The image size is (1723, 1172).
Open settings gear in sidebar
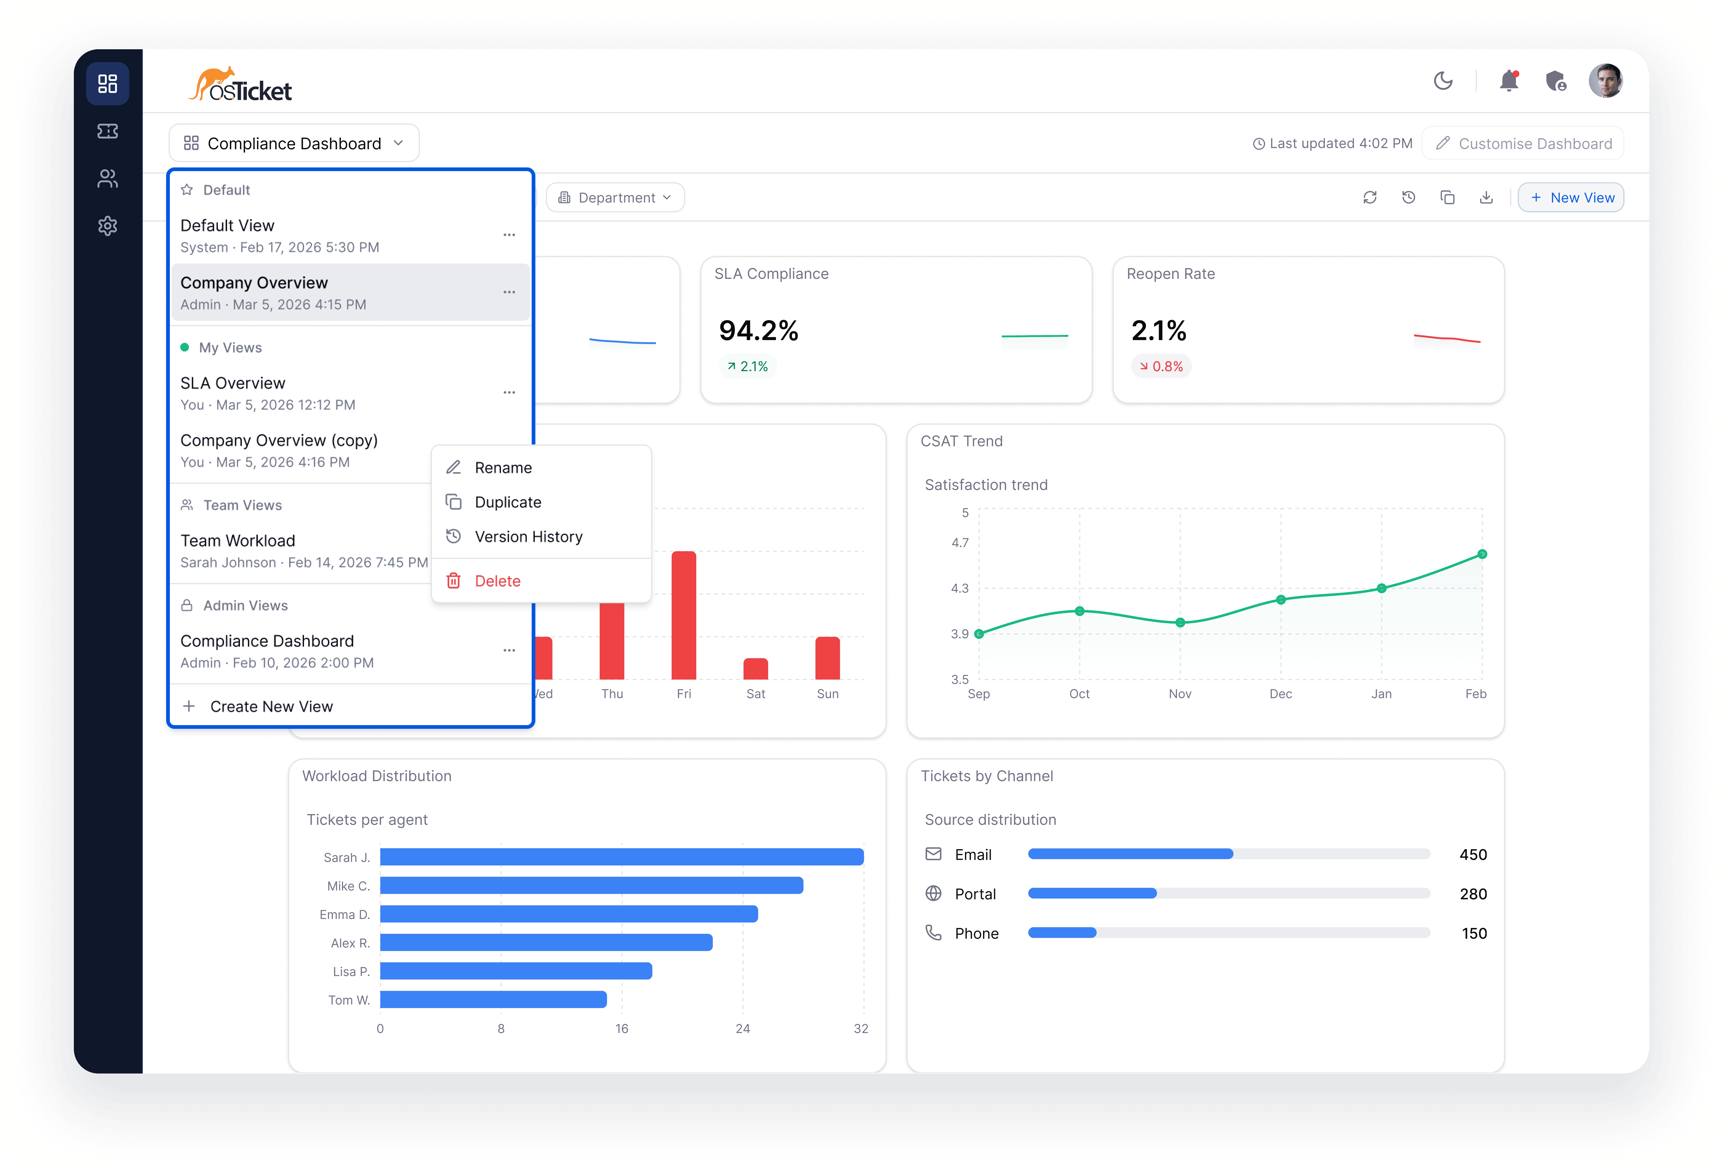point(107,226)
